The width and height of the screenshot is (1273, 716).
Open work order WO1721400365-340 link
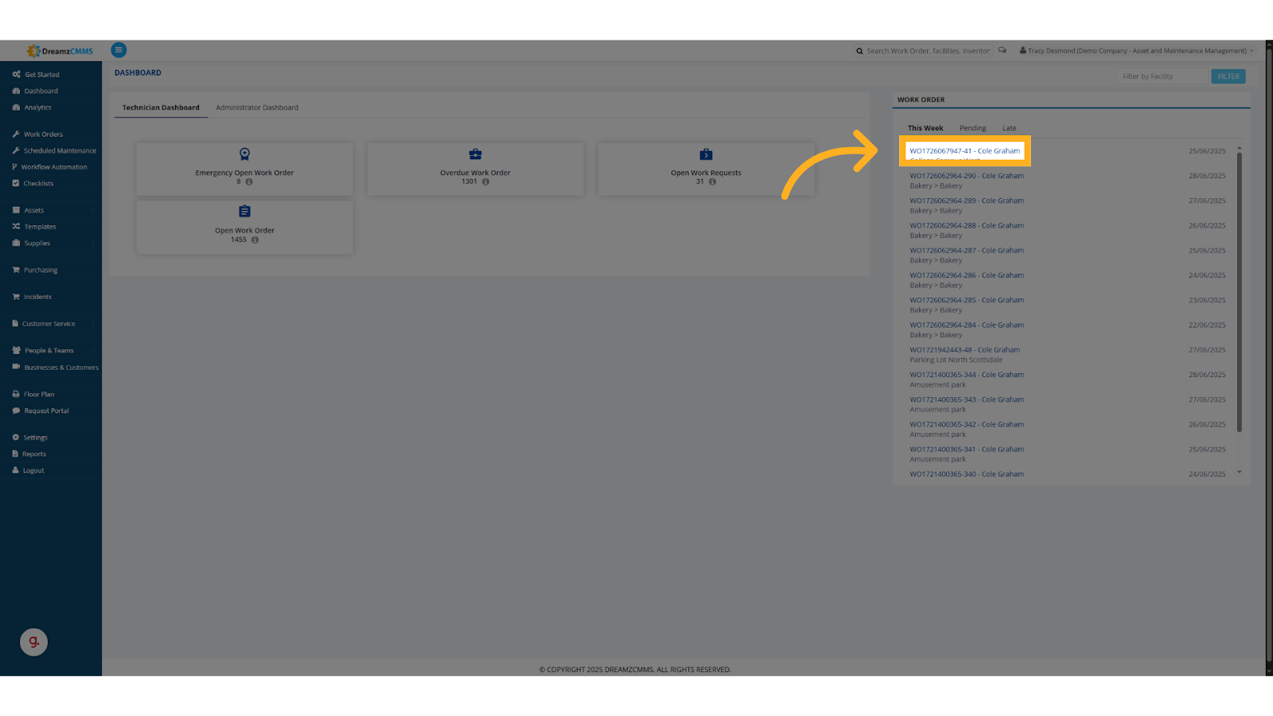(x=967, y=474)
